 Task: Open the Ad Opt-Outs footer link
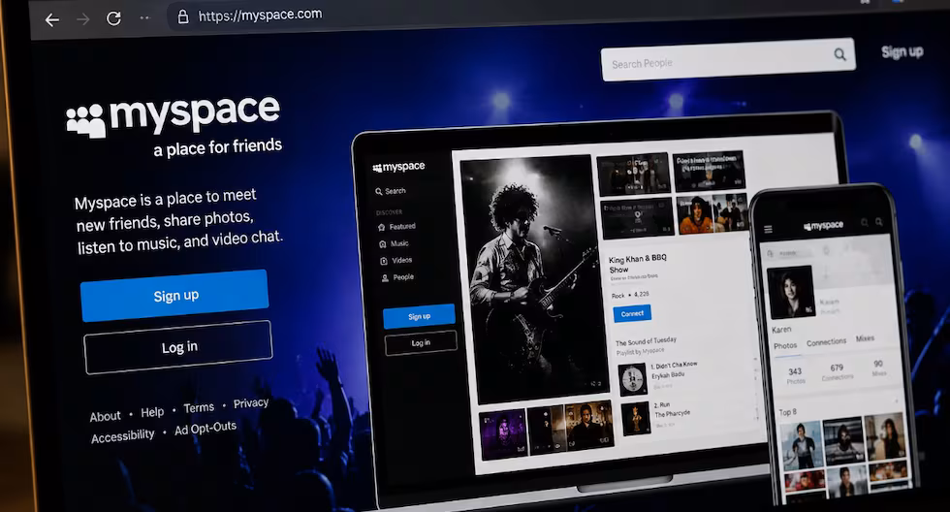[206, 429]
